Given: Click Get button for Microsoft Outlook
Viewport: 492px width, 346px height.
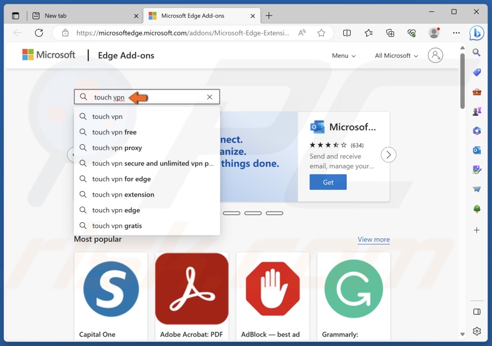Looking at the screenshot, I should (x=328, y=182).
